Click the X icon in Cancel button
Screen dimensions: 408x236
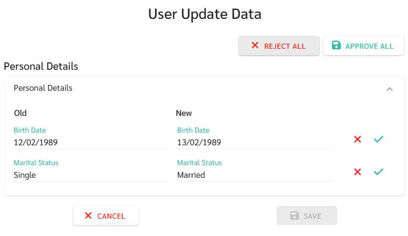88,216
